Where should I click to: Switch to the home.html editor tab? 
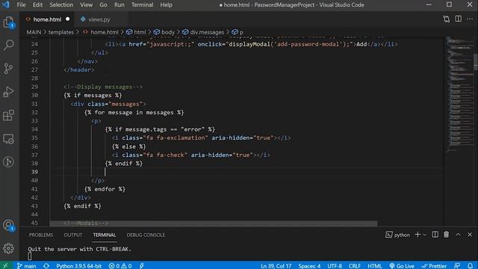coord(47,19)
